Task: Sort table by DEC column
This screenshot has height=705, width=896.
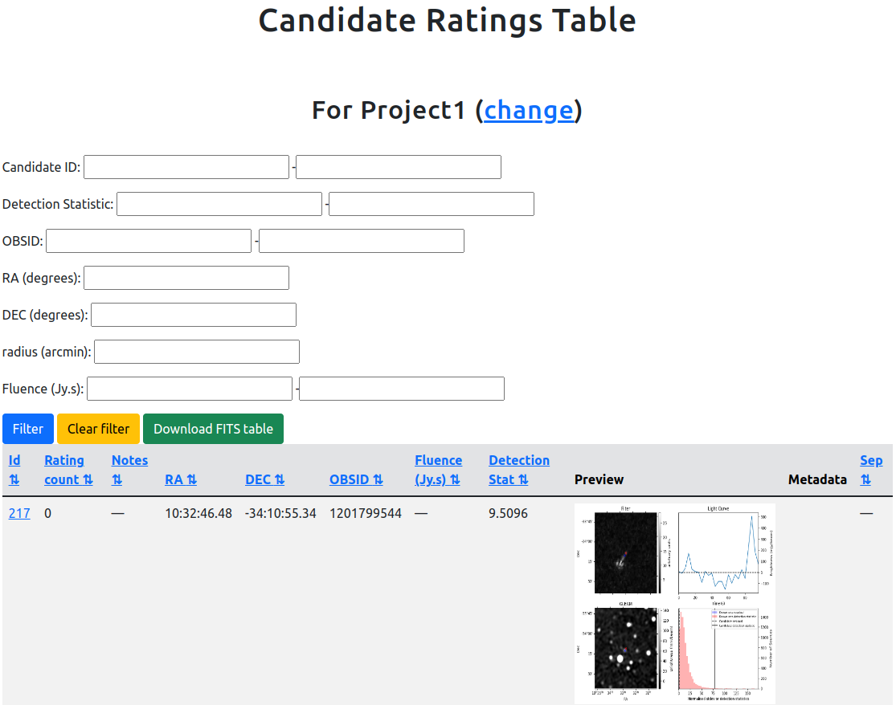Action: coord(264,479)
